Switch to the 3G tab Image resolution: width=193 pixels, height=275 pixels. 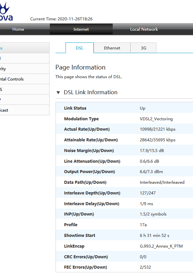click(143, 48)
